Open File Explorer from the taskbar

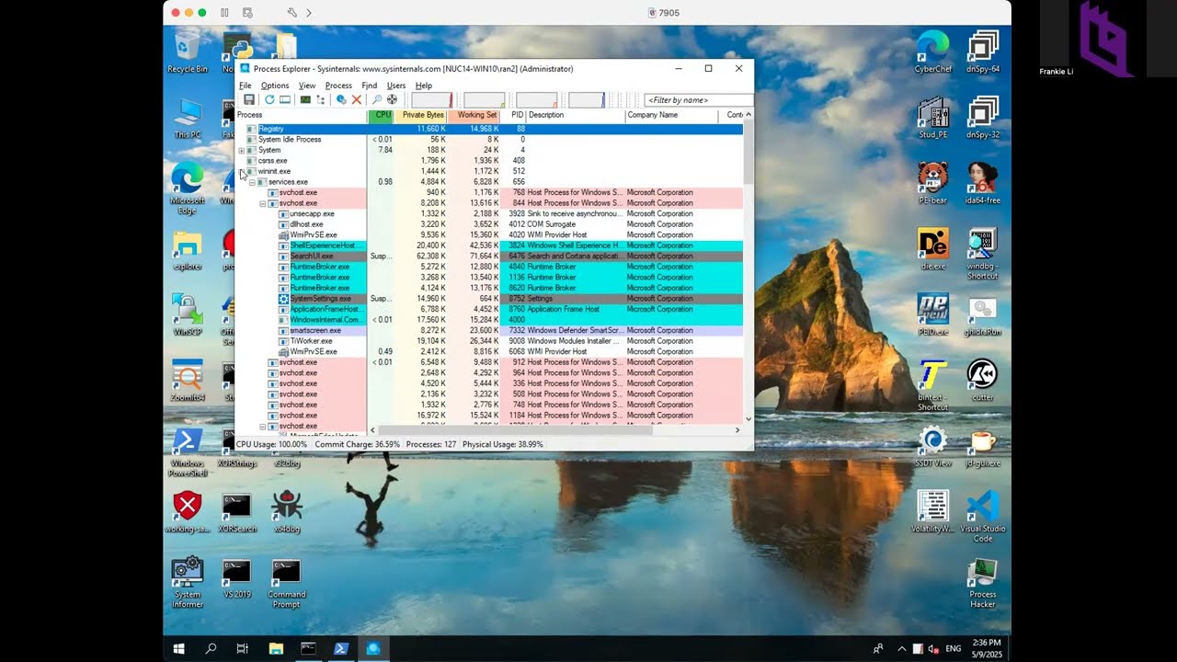[276, 648]
